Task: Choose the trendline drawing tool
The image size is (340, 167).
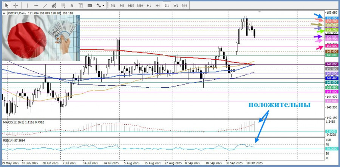Action: 45,6
